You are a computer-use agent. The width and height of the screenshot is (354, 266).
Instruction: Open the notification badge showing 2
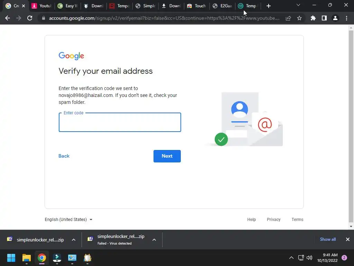tap(344, 258)
